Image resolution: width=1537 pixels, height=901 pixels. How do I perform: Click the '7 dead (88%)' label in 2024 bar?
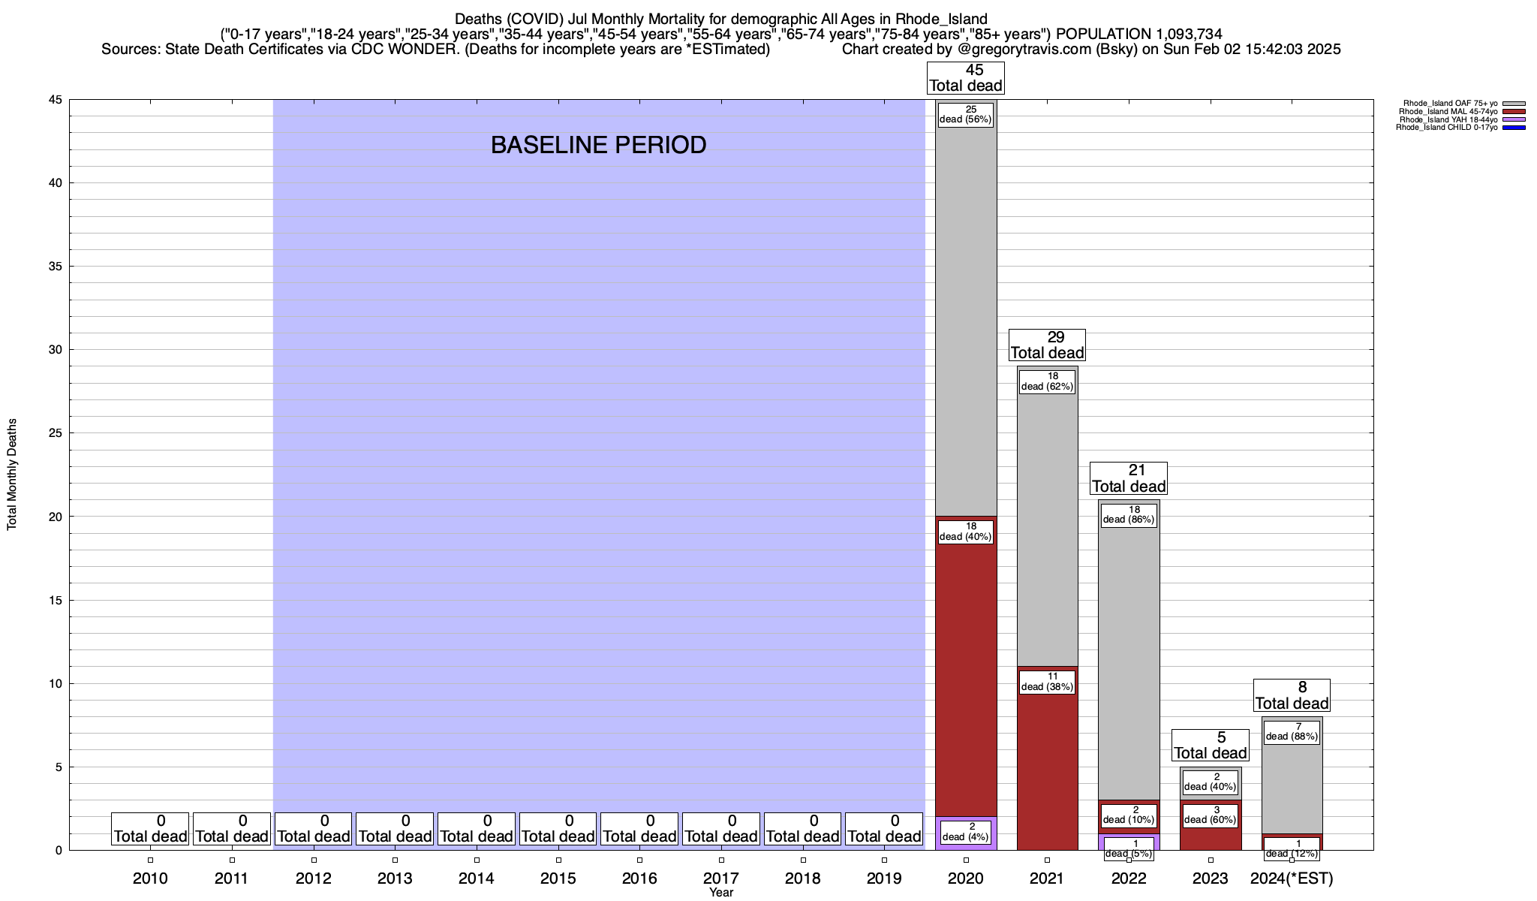(1292, 732)
